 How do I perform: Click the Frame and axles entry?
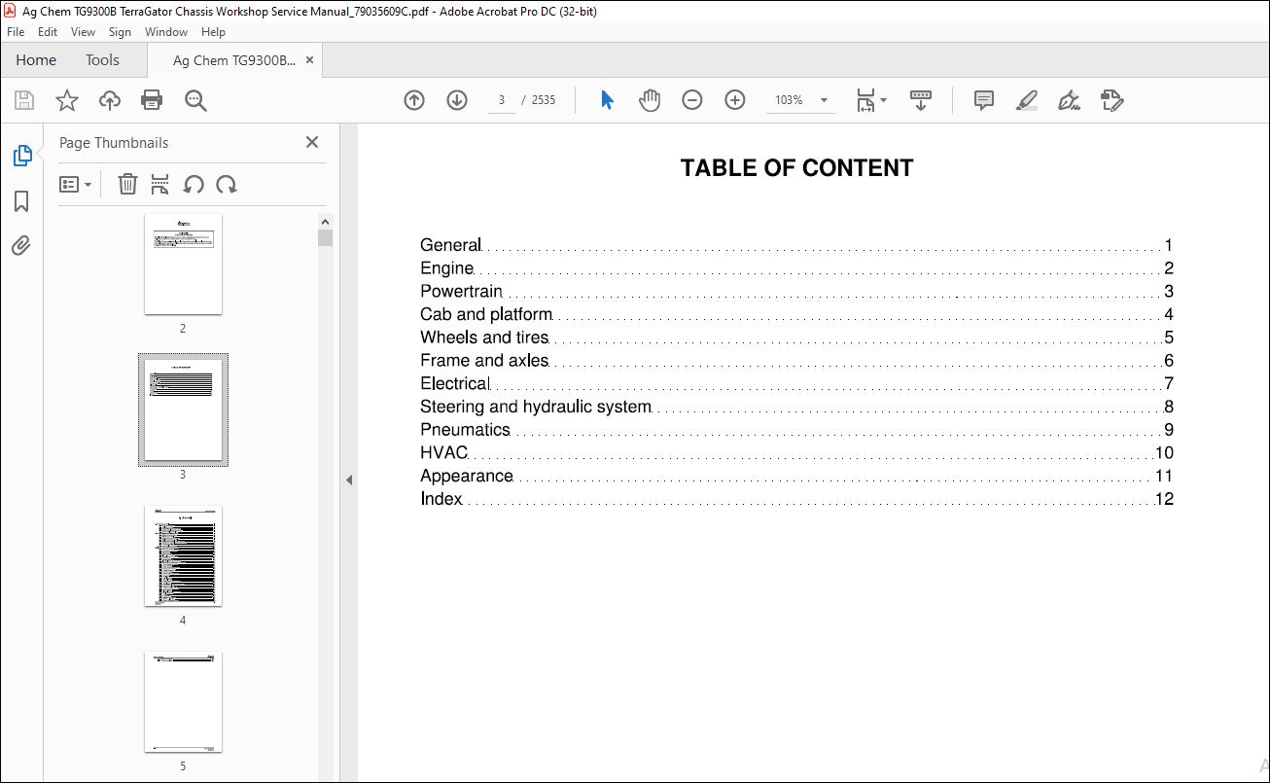[x=796, y=361]
